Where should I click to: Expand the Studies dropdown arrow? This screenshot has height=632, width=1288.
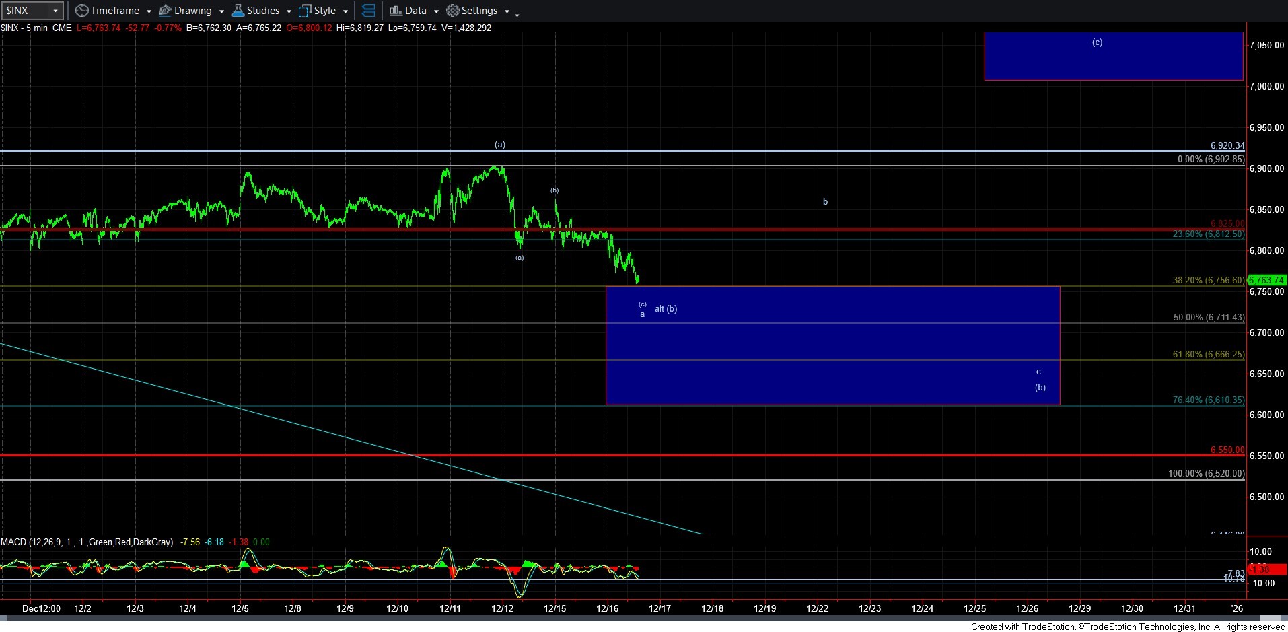[289, 11]
